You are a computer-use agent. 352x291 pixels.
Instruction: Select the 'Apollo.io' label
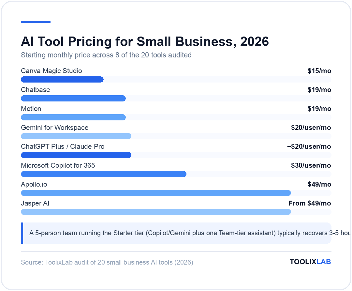tap(34, 184)
